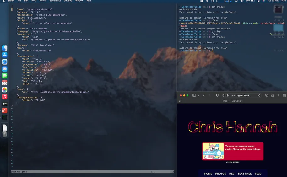This screenshot has width=287, height=177.
Task: Open a new Safari tab
Action: [x=279, y=95]
